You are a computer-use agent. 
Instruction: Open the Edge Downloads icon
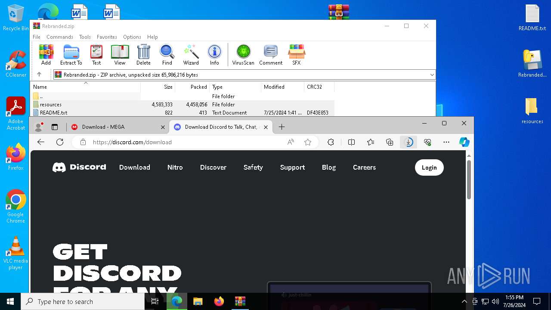(x=409, y=142)
